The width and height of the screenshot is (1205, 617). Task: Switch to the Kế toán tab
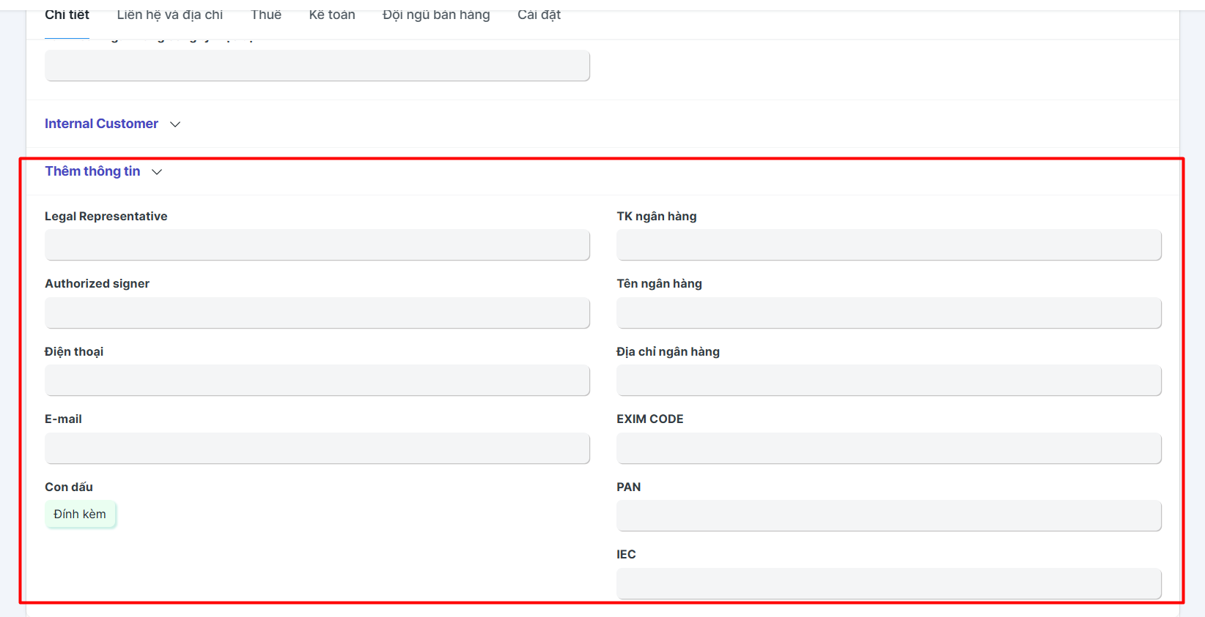[x=331, y=15]
